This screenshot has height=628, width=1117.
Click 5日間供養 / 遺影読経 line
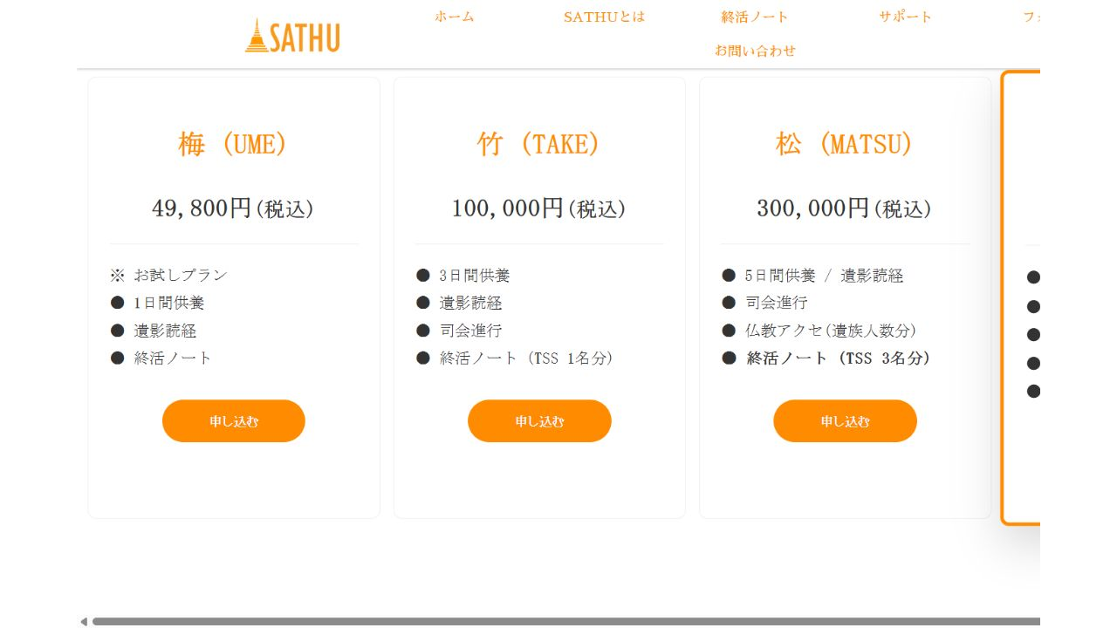pyautogui.click(x=812, y=276)
